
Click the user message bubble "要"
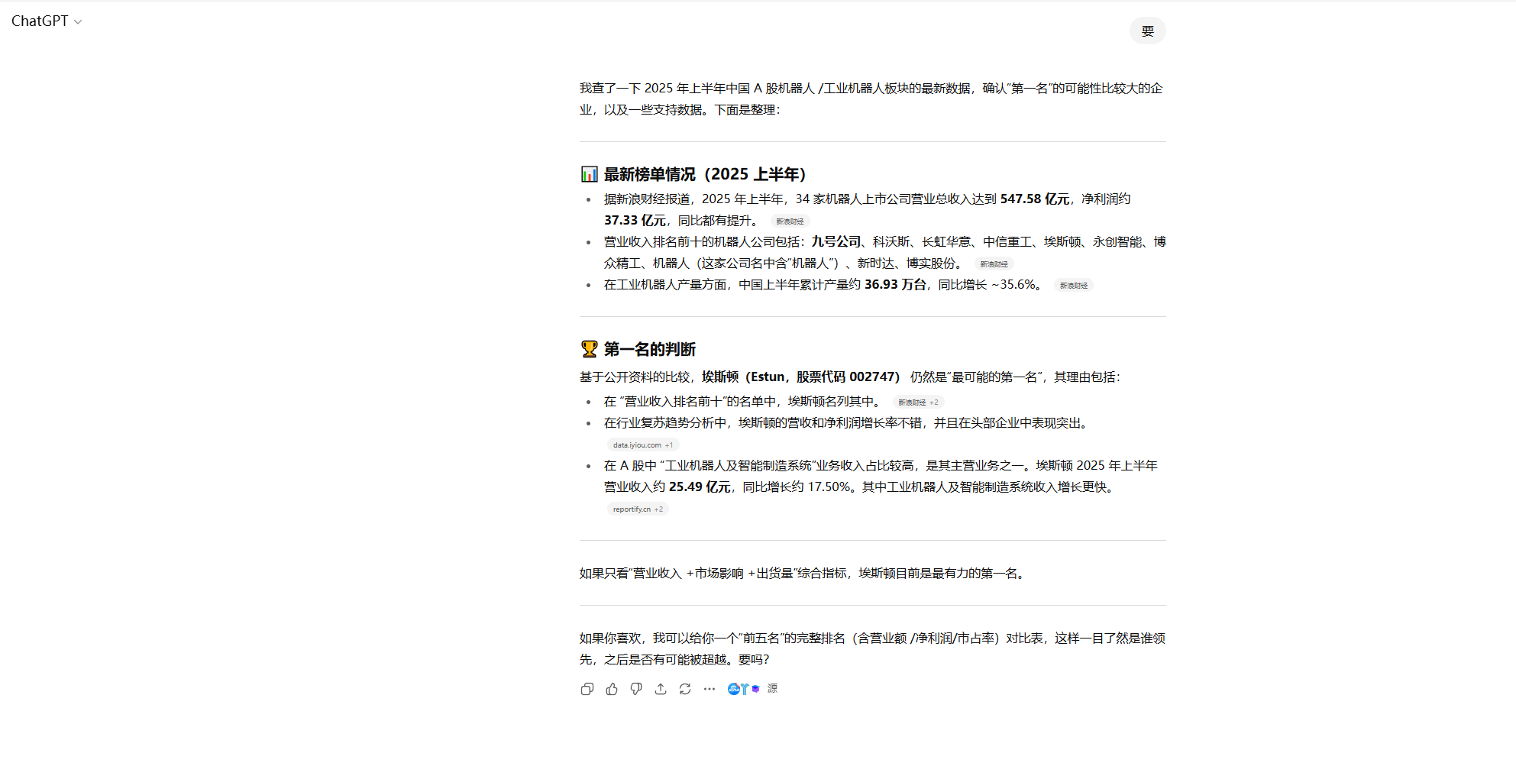coord(1147,31)
